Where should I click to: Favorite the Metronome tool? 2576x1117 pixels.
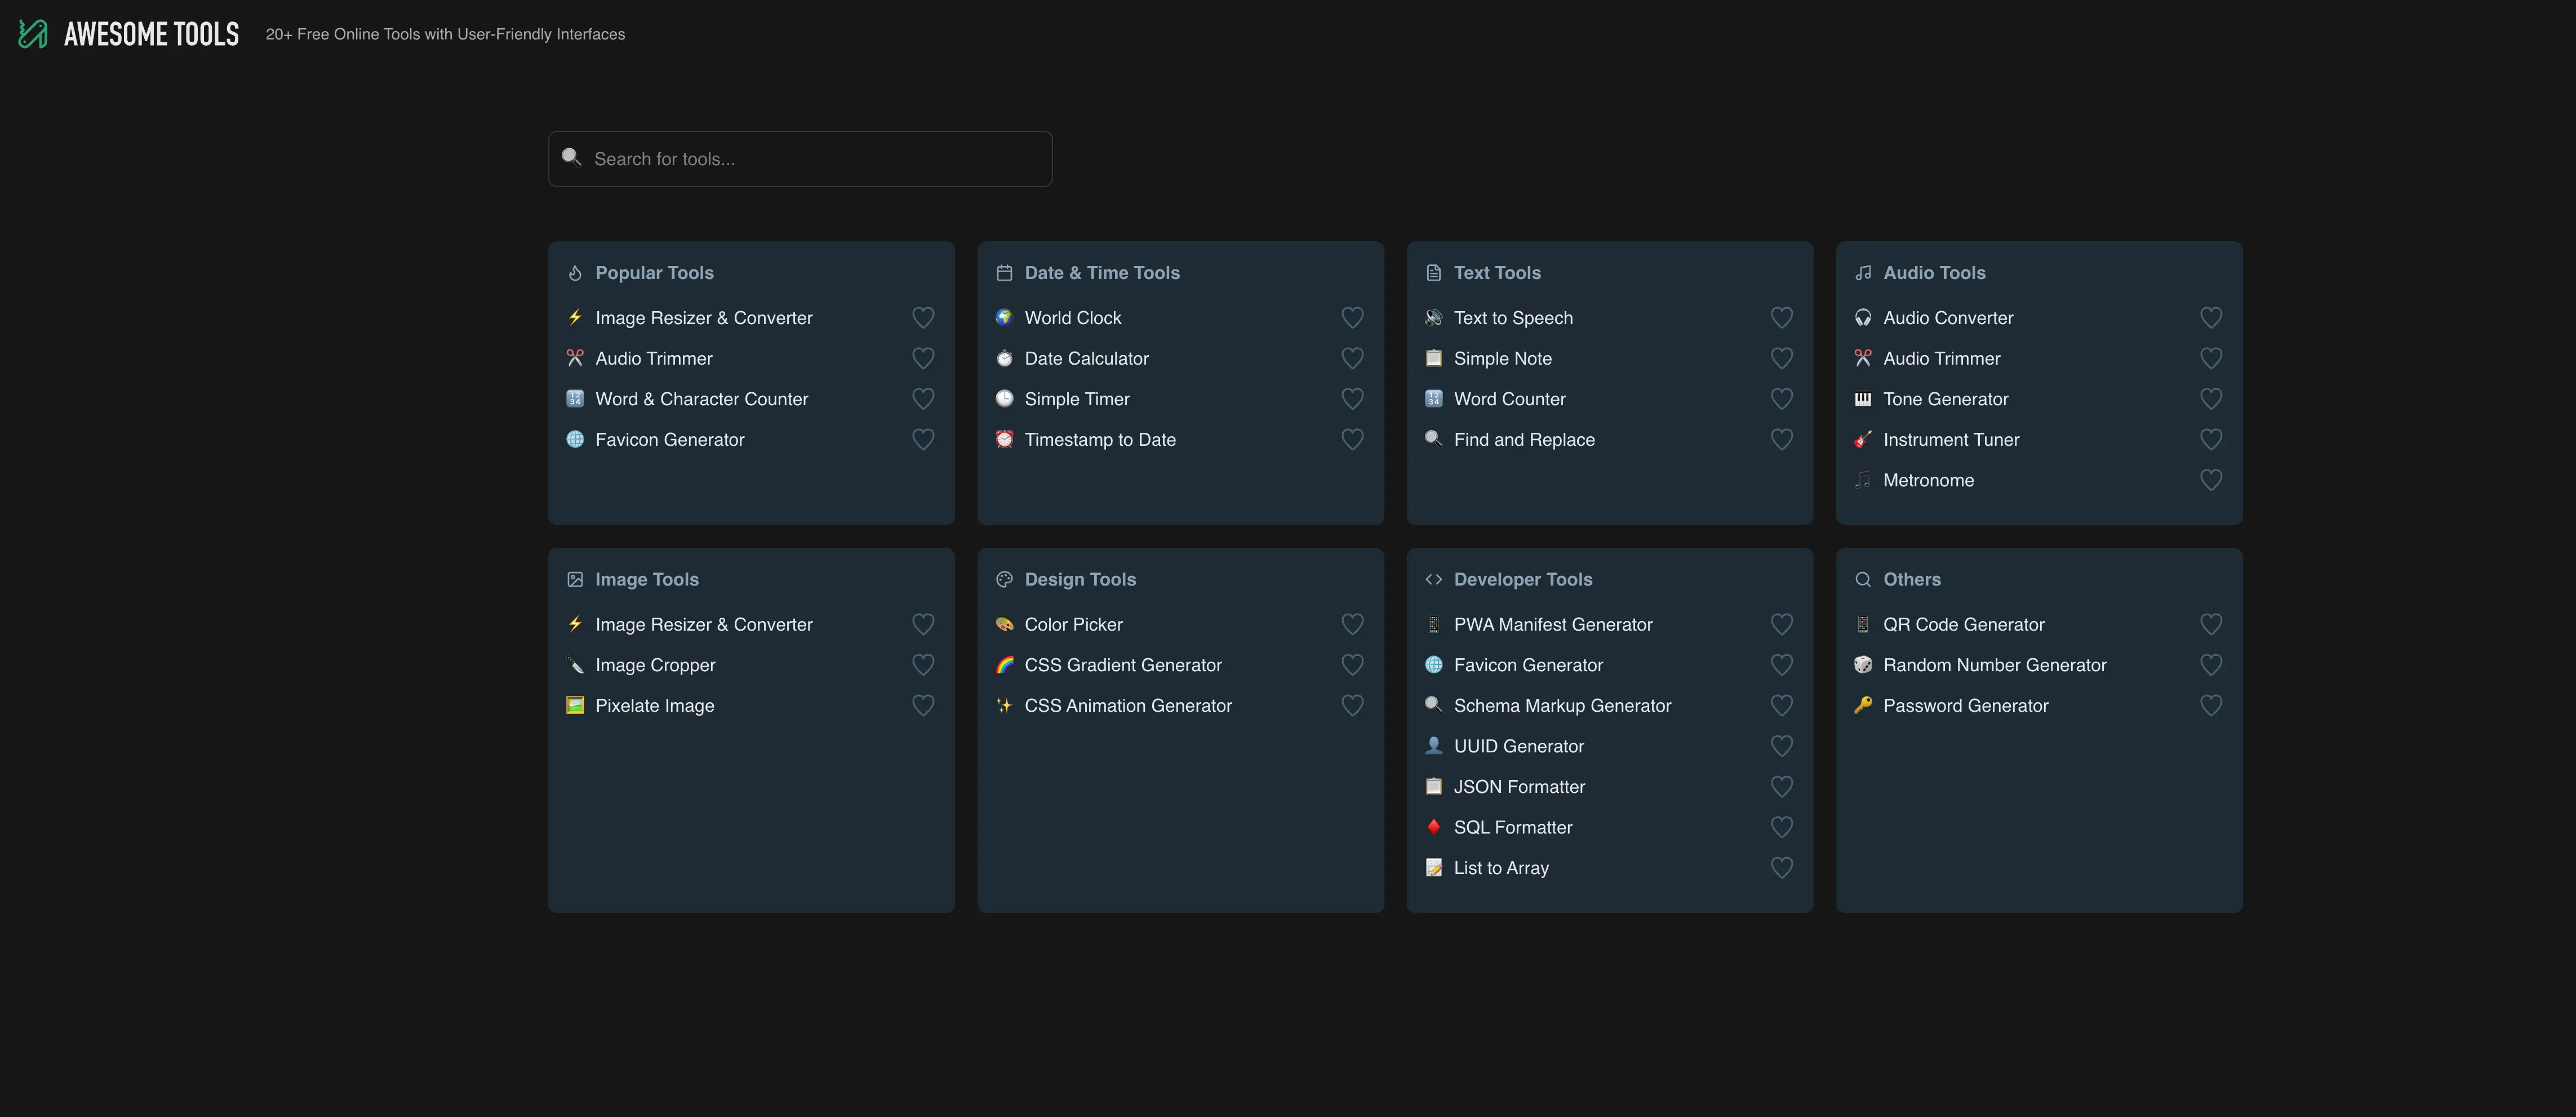pyautogui.click(x=2211, y=480)
